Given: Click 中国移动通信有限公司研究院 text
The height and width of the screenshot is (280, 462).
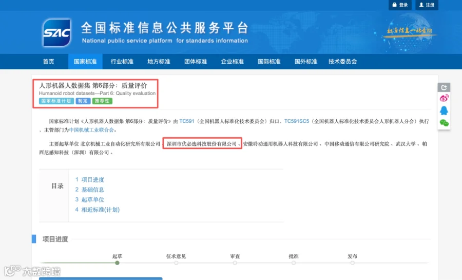Looking at the screenshot, I should [357, 144].
